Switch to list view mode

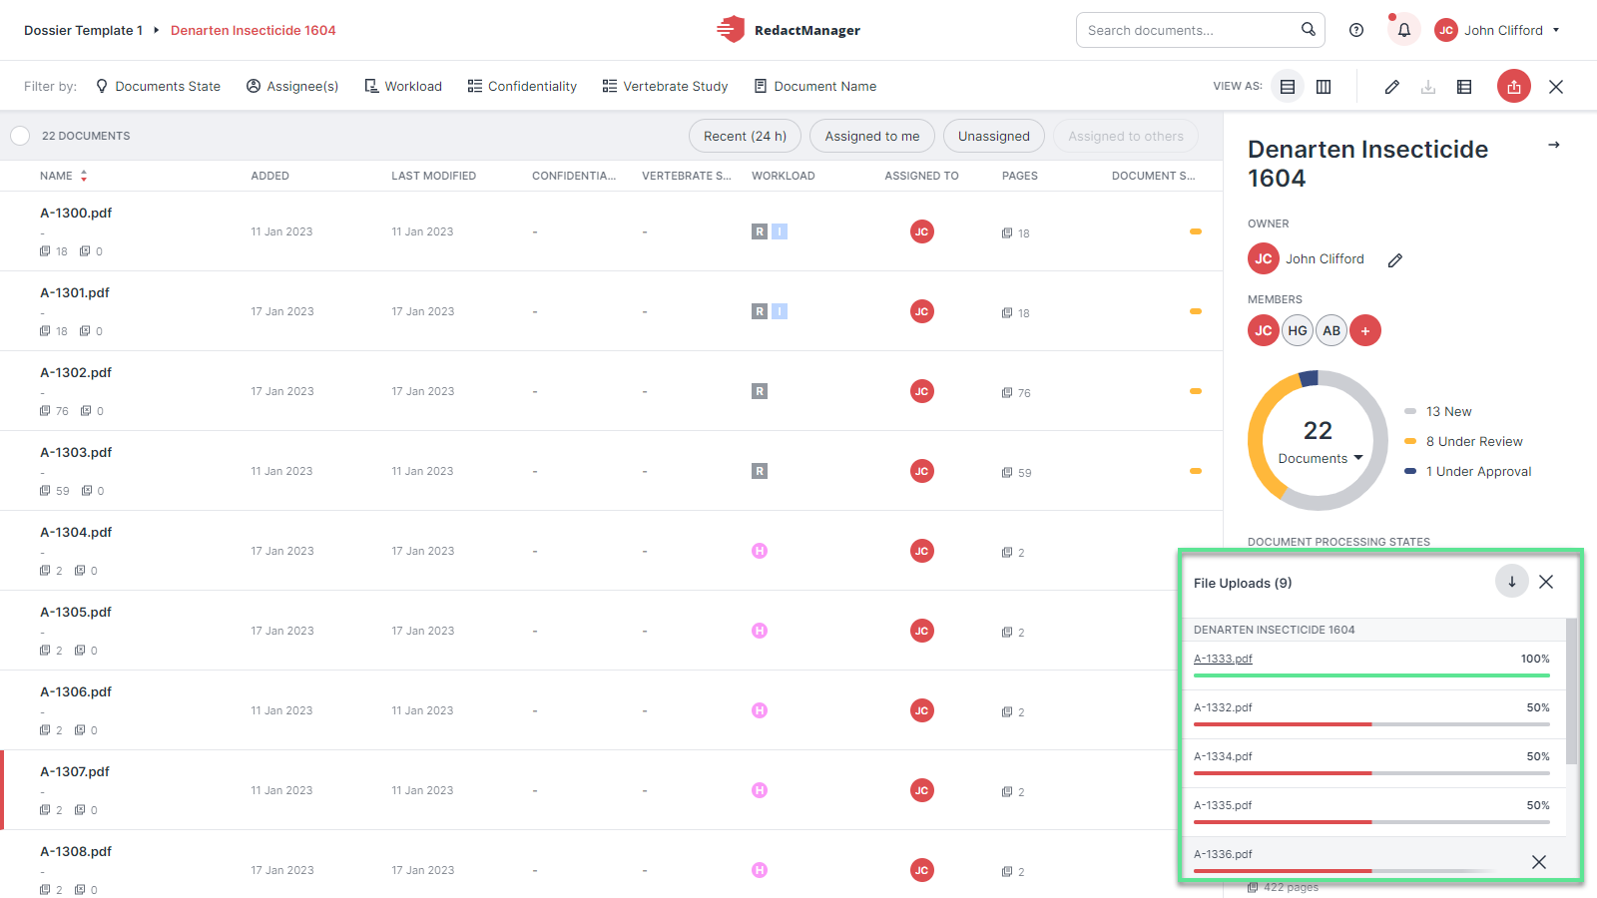(1288, 87)
